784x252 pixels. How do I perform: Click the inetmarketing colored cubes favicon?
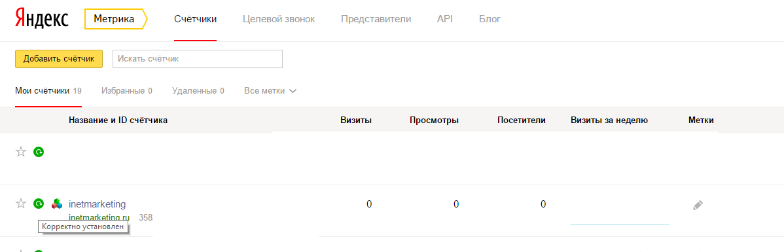click(57, 204)
